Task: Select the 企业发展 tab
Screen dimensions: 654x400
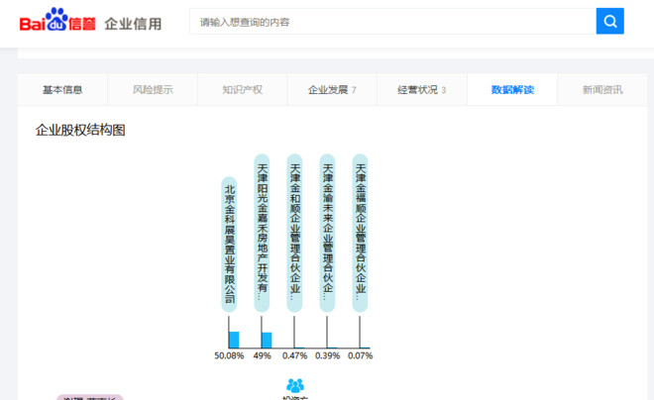Action: point(332,89)
